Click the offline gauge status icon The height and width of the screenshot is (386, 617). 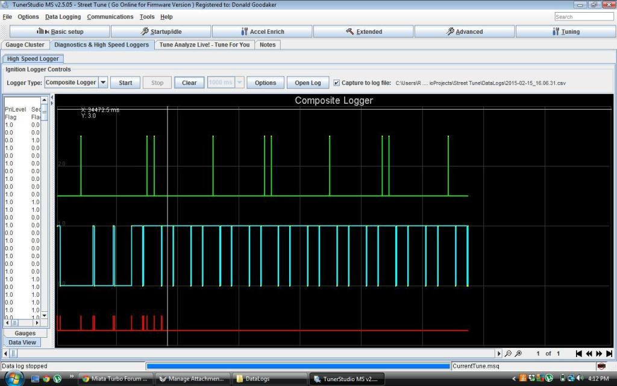[x=601, y=366]
